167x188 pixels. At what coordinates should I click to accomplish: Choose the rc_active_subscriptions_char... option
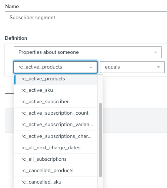click(x=56, y=136)
